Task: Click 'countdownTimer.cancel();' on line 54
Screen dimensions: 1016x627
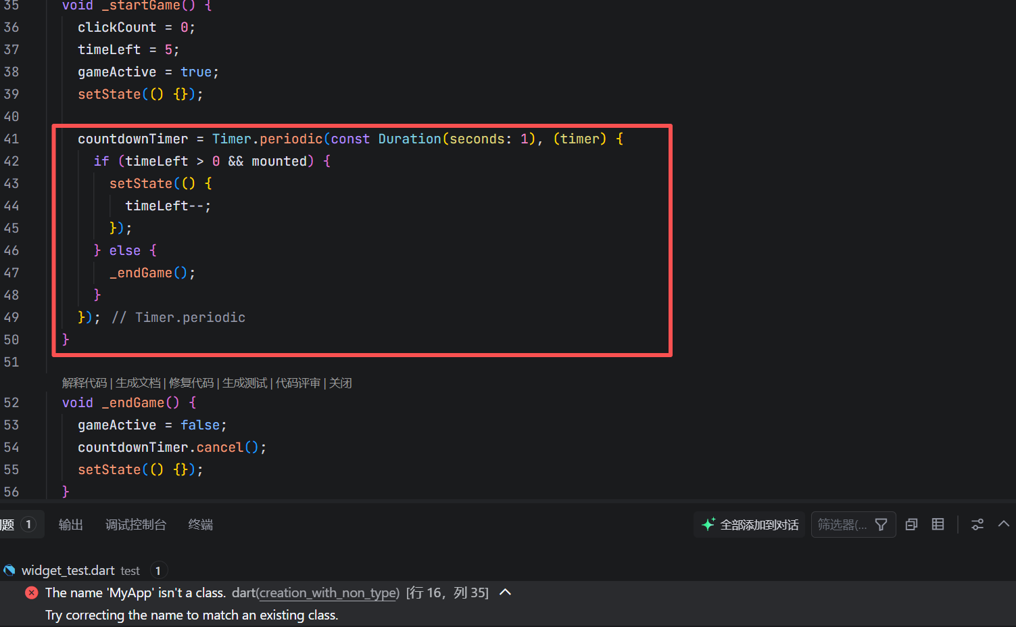Action: tap(172, 447)
